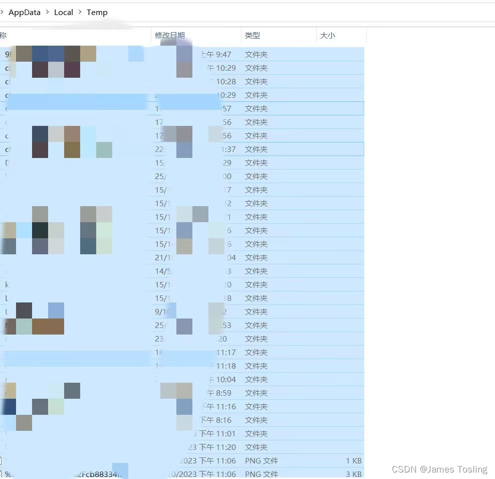Screen dimensions: 495x479
Task: Click 文件夹 in the 10:04 row
Action: (x=256, y=380)
